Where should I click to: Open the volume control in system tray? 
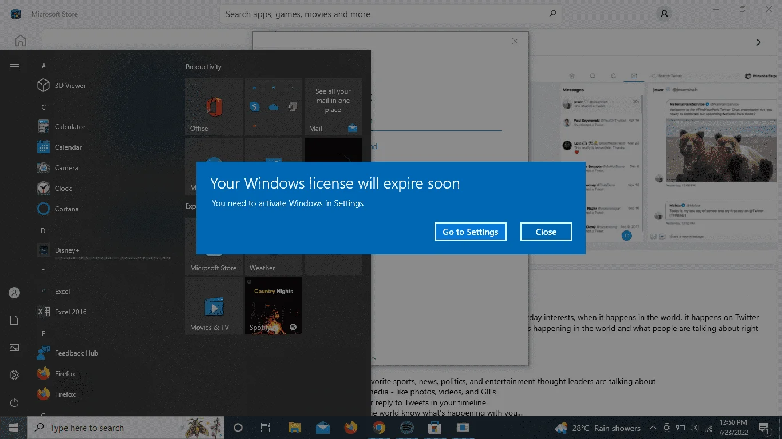[x=693, y=428]
